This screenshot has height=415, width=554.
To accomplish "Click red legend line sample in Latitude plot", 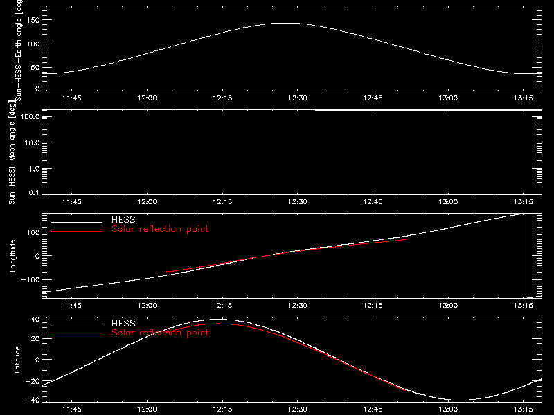I will (77, 335).
